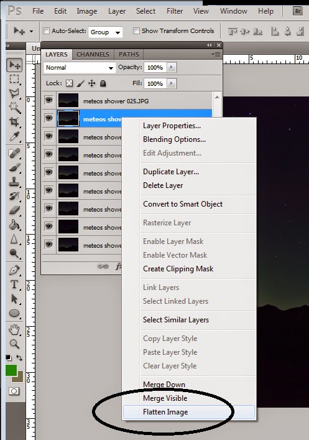This screenshot has height=440, width=309.
Task: Check Show Transform Controls
Action: click(136, 30)
